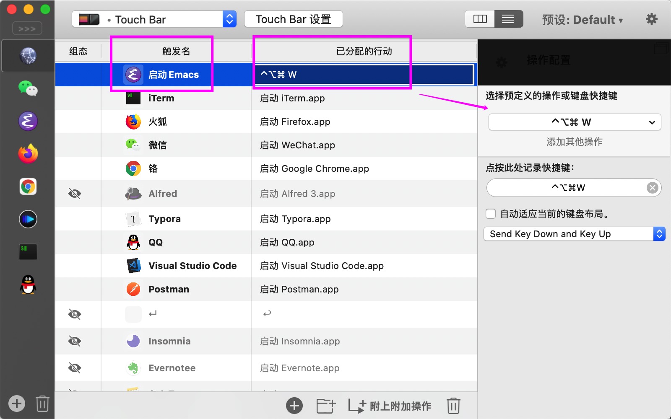671x419 pixels.
Task: Expand the sidebar with the >>> button
Action: coord(27,28)
